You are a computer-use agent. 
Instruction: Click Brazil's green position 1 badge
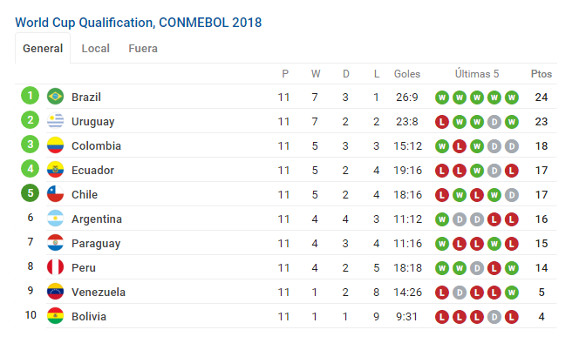point(31,96)
